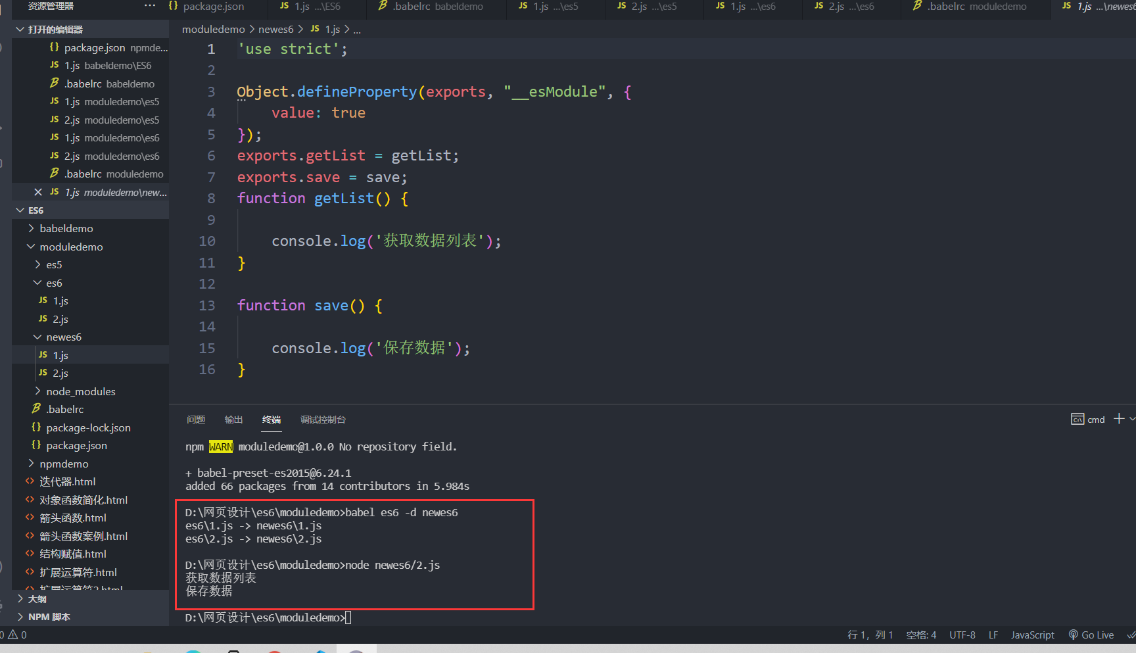Open .babelrc file in moduledemo tree

pos(90,409)
